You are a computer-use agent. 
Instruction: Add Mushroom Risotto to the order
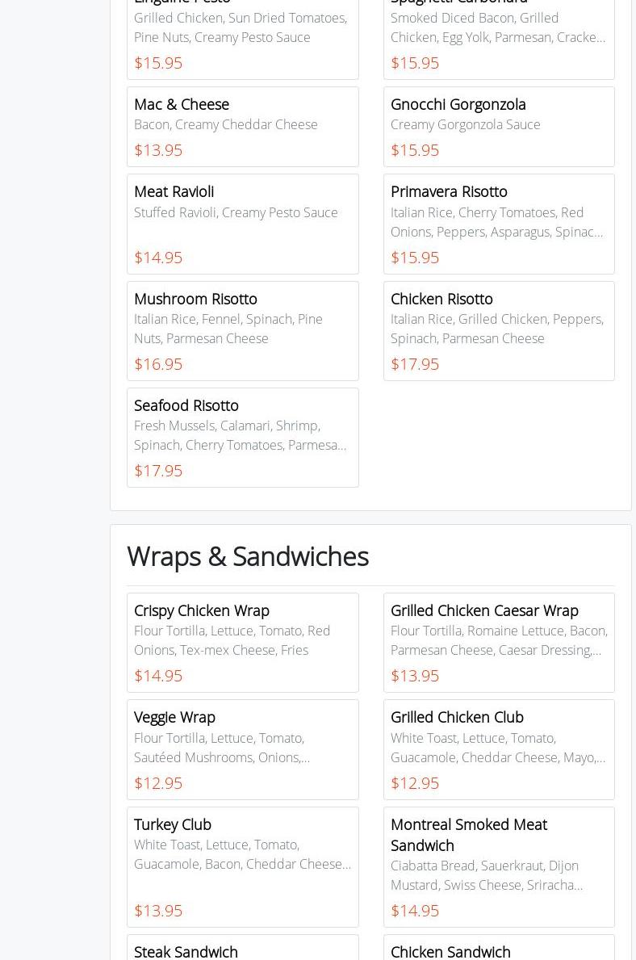coord(242,330)
